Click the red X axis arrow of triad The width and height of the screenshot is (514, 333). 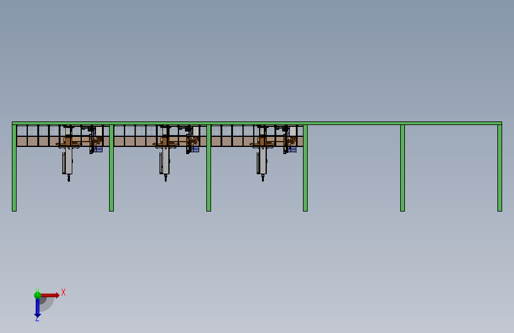tap(50, 295)
